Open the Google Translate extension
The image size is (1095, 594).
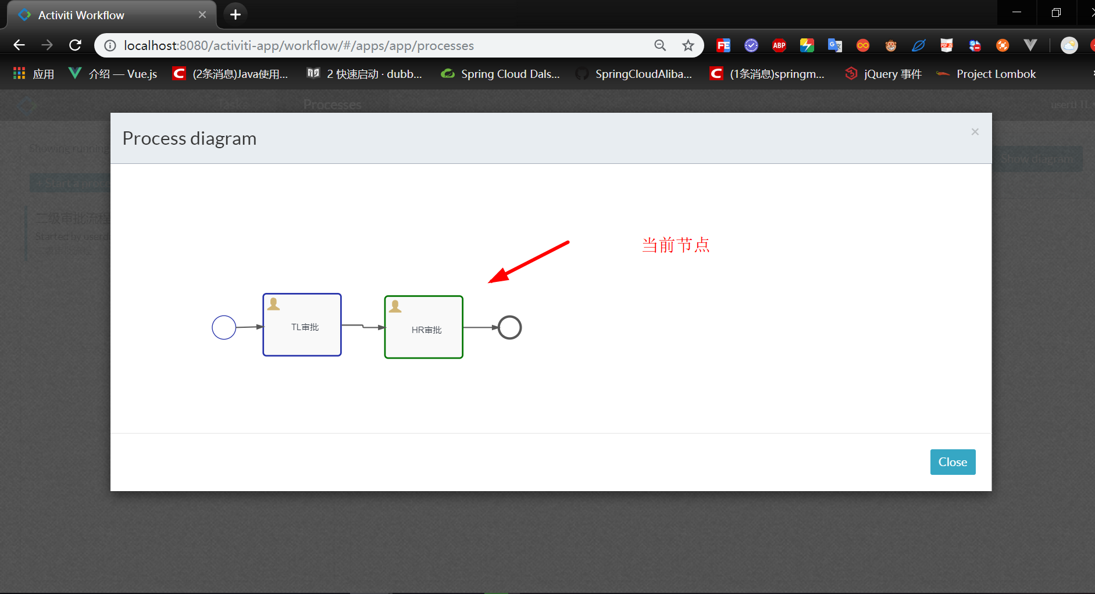[x=835, y=45]
